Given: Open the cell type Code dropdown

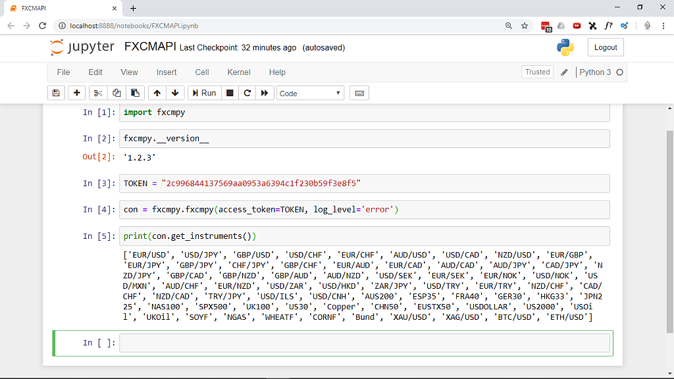Looking at the screenshot, I should pyautogui.click(x=310, y=93).
